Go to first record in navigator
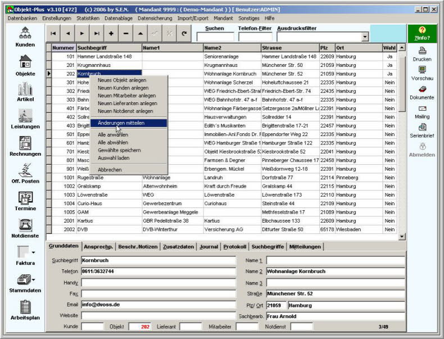This screenshot has height=339, width=444. click(53, 33)
